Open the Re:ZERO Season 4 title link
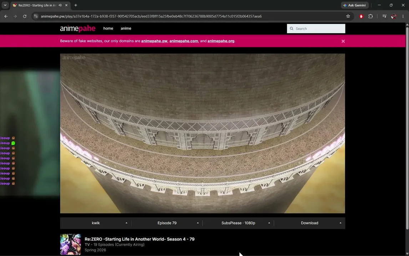Viewport: 409px width, 256px height. tap(140, 239)
